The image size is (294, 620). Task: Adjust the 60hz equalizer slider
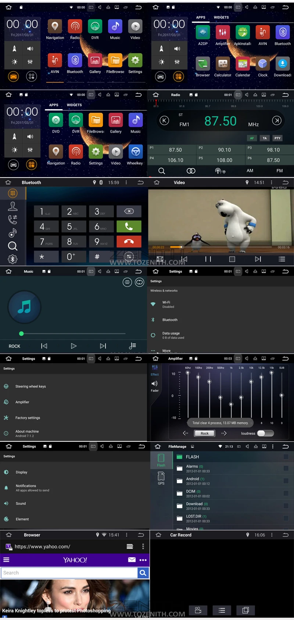tap(188, 395)
